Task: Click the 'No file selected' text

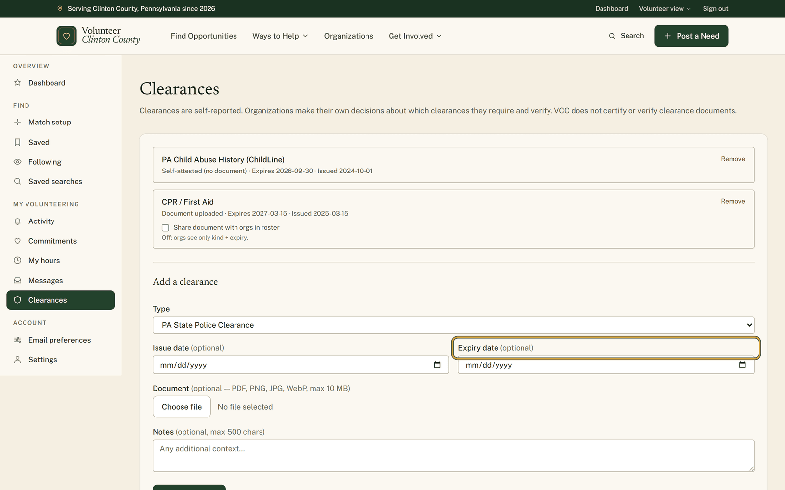Action: coord(245,407)
